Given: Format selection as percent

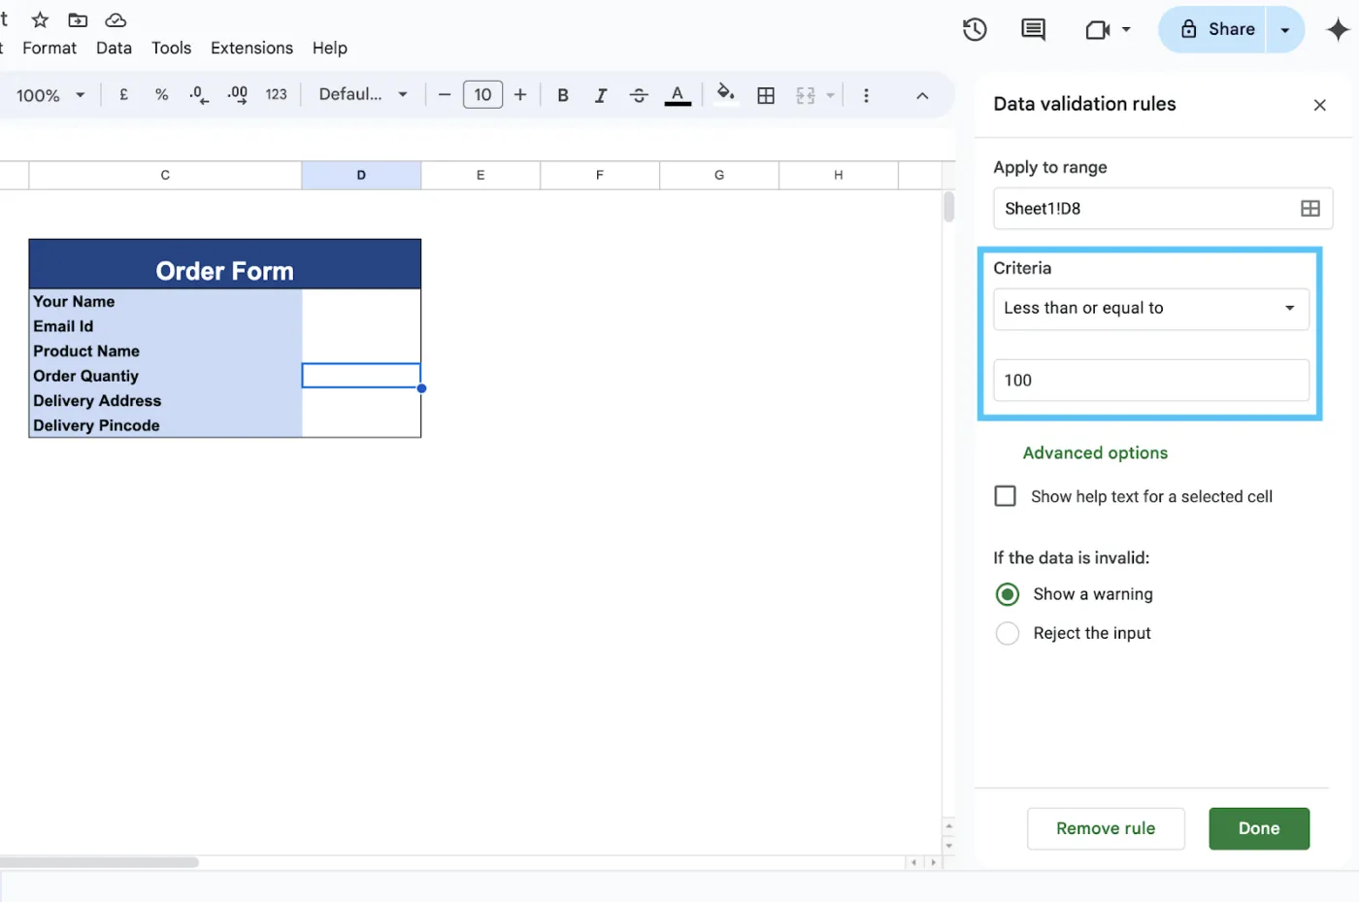Looking at the screenshot, I should [x=161, y=94].
